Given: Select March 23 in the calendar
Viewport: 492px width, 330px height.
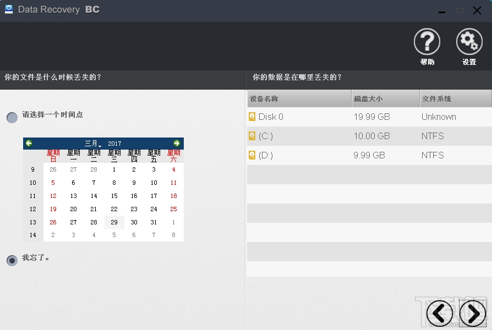Looking at the screenshot, I should (134, 209).
